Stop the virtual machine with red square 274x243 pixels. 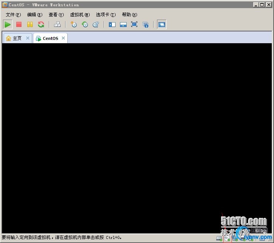click(19, 24)
